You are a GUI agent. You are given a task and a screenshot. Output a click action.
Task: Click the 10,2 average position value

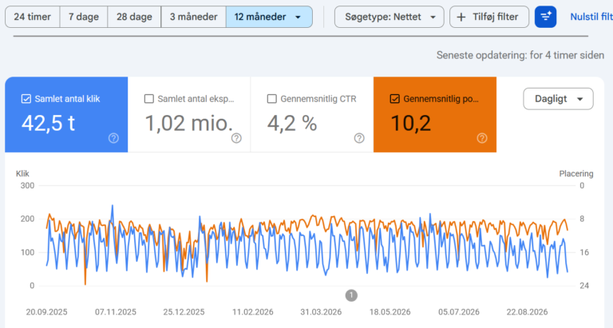point(411,123)
